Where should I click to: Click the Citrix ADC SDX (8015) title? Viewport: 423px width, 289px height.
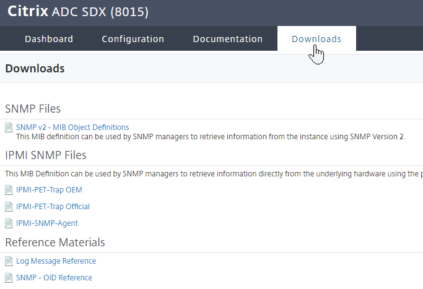[78, 12]
